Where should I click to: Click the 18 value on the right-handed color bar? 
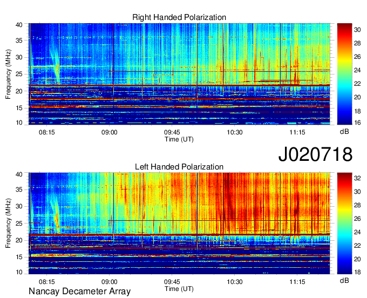[357, 111]
